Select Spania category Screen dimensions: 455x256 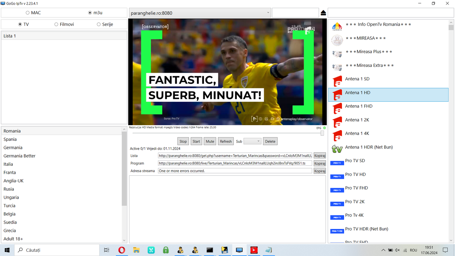(x=62, y=139)
